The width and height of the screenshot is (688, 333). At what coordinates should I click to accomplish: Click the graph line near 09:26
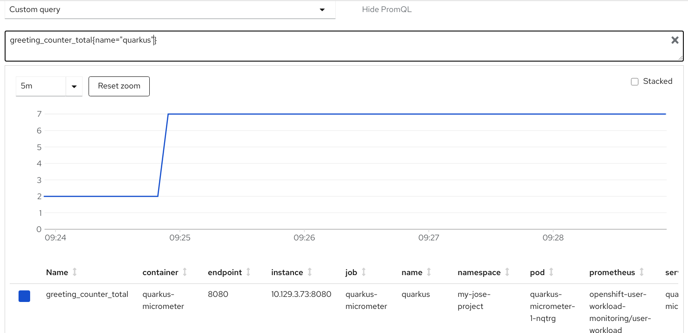click(304, 114)
